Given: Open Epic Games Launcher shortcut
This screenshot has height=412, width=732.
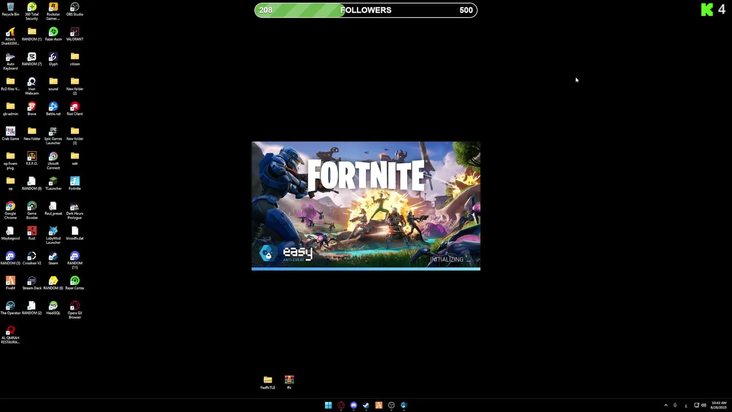Looking at the screenshot, I should (53, 136).
